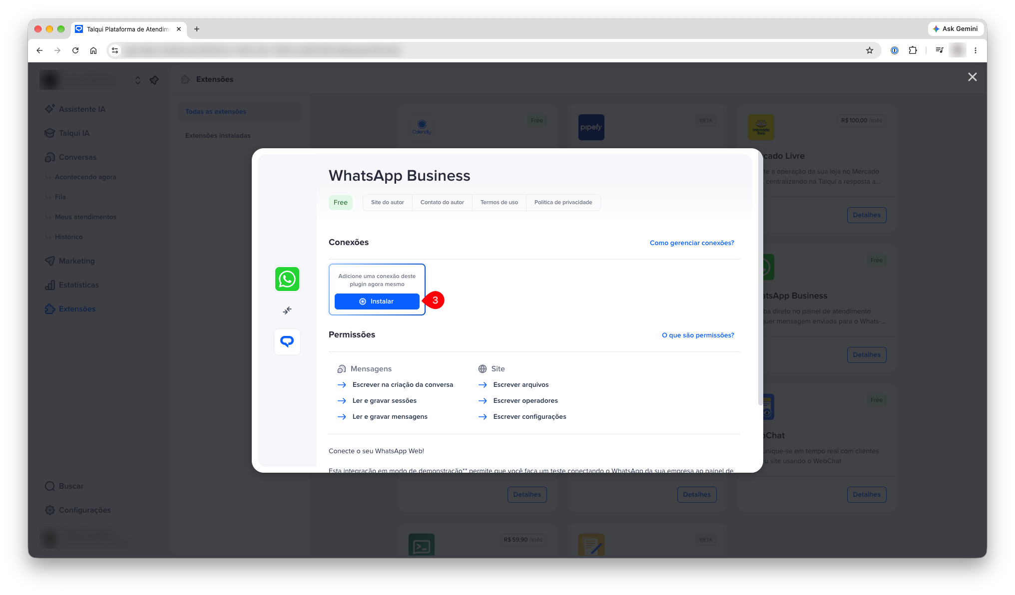This screenshot has width=1015, height=595.
Task: Select Acontecendo agora under Conversas
Action: point(85,177)
